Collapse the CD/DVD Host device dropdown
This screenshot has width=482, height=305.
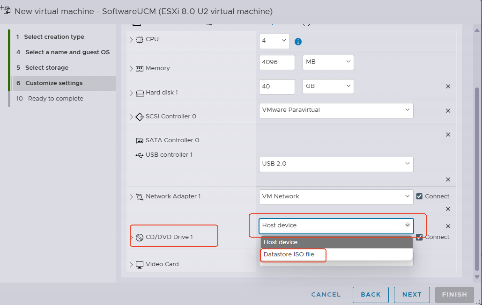(336, 226)
